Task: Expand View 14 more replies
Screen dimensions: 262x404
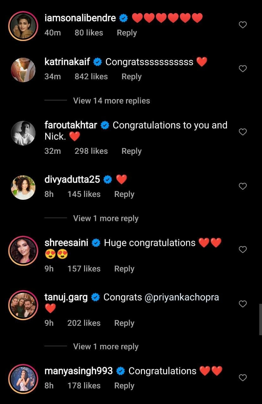Action: tap(111, 101)
